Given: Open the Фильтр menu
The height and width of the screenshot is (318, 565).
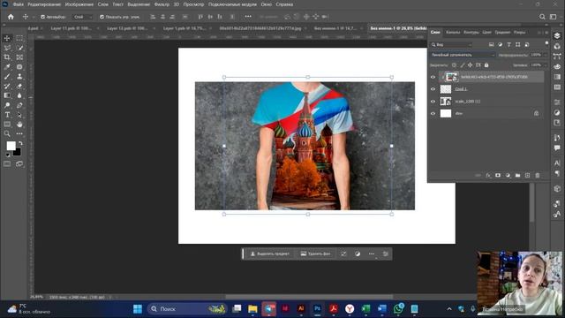Looking at the screenshot, I should point(162,4).
